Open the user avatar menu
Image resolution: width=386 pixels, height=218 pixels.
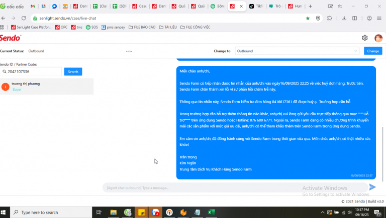[378, 38]
